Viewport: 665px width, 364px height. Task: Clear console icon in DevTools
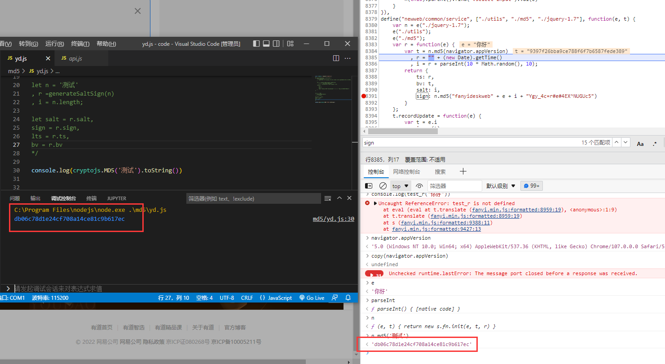coord(383,186)
